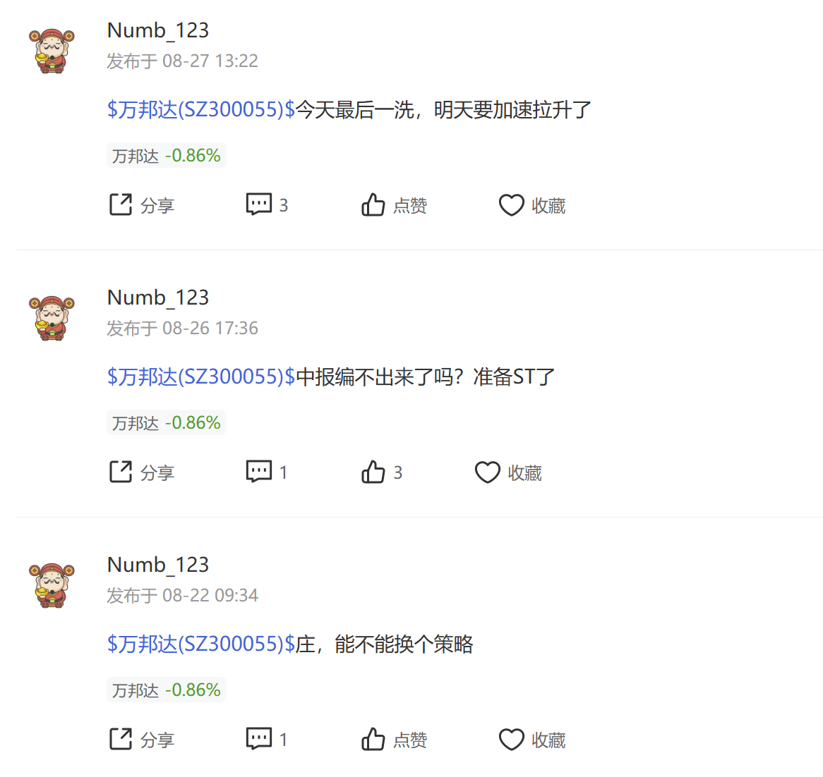The width and height of the screenshot is (823, 777).
Task: Share the 中报编不出来了吗 post
Action: pyautogui.click(x=142, y=472)
